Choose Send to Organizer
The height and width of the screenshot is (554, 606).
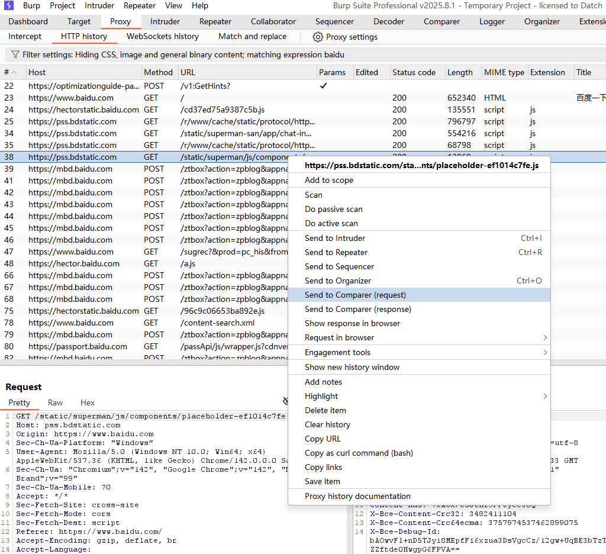click(x=420, y=281)
